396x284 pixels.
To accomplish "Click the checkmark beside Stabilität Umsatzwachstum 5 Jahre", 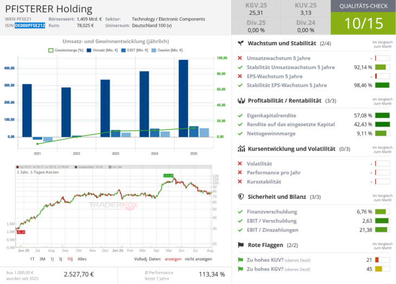I will point(240,67).
